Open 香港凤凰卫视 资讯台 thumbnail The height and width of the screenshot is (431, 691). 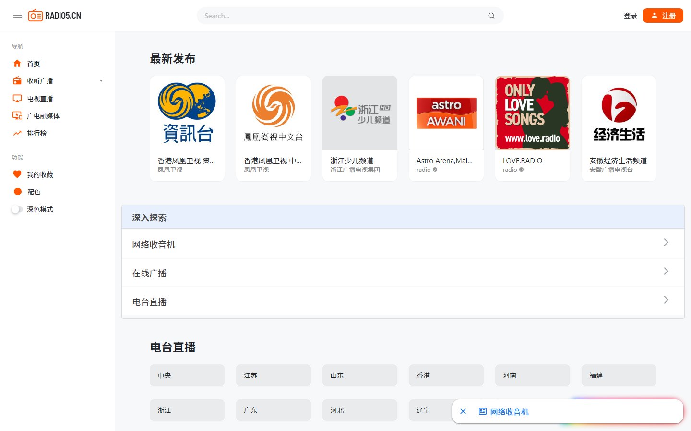coord(187,113)
